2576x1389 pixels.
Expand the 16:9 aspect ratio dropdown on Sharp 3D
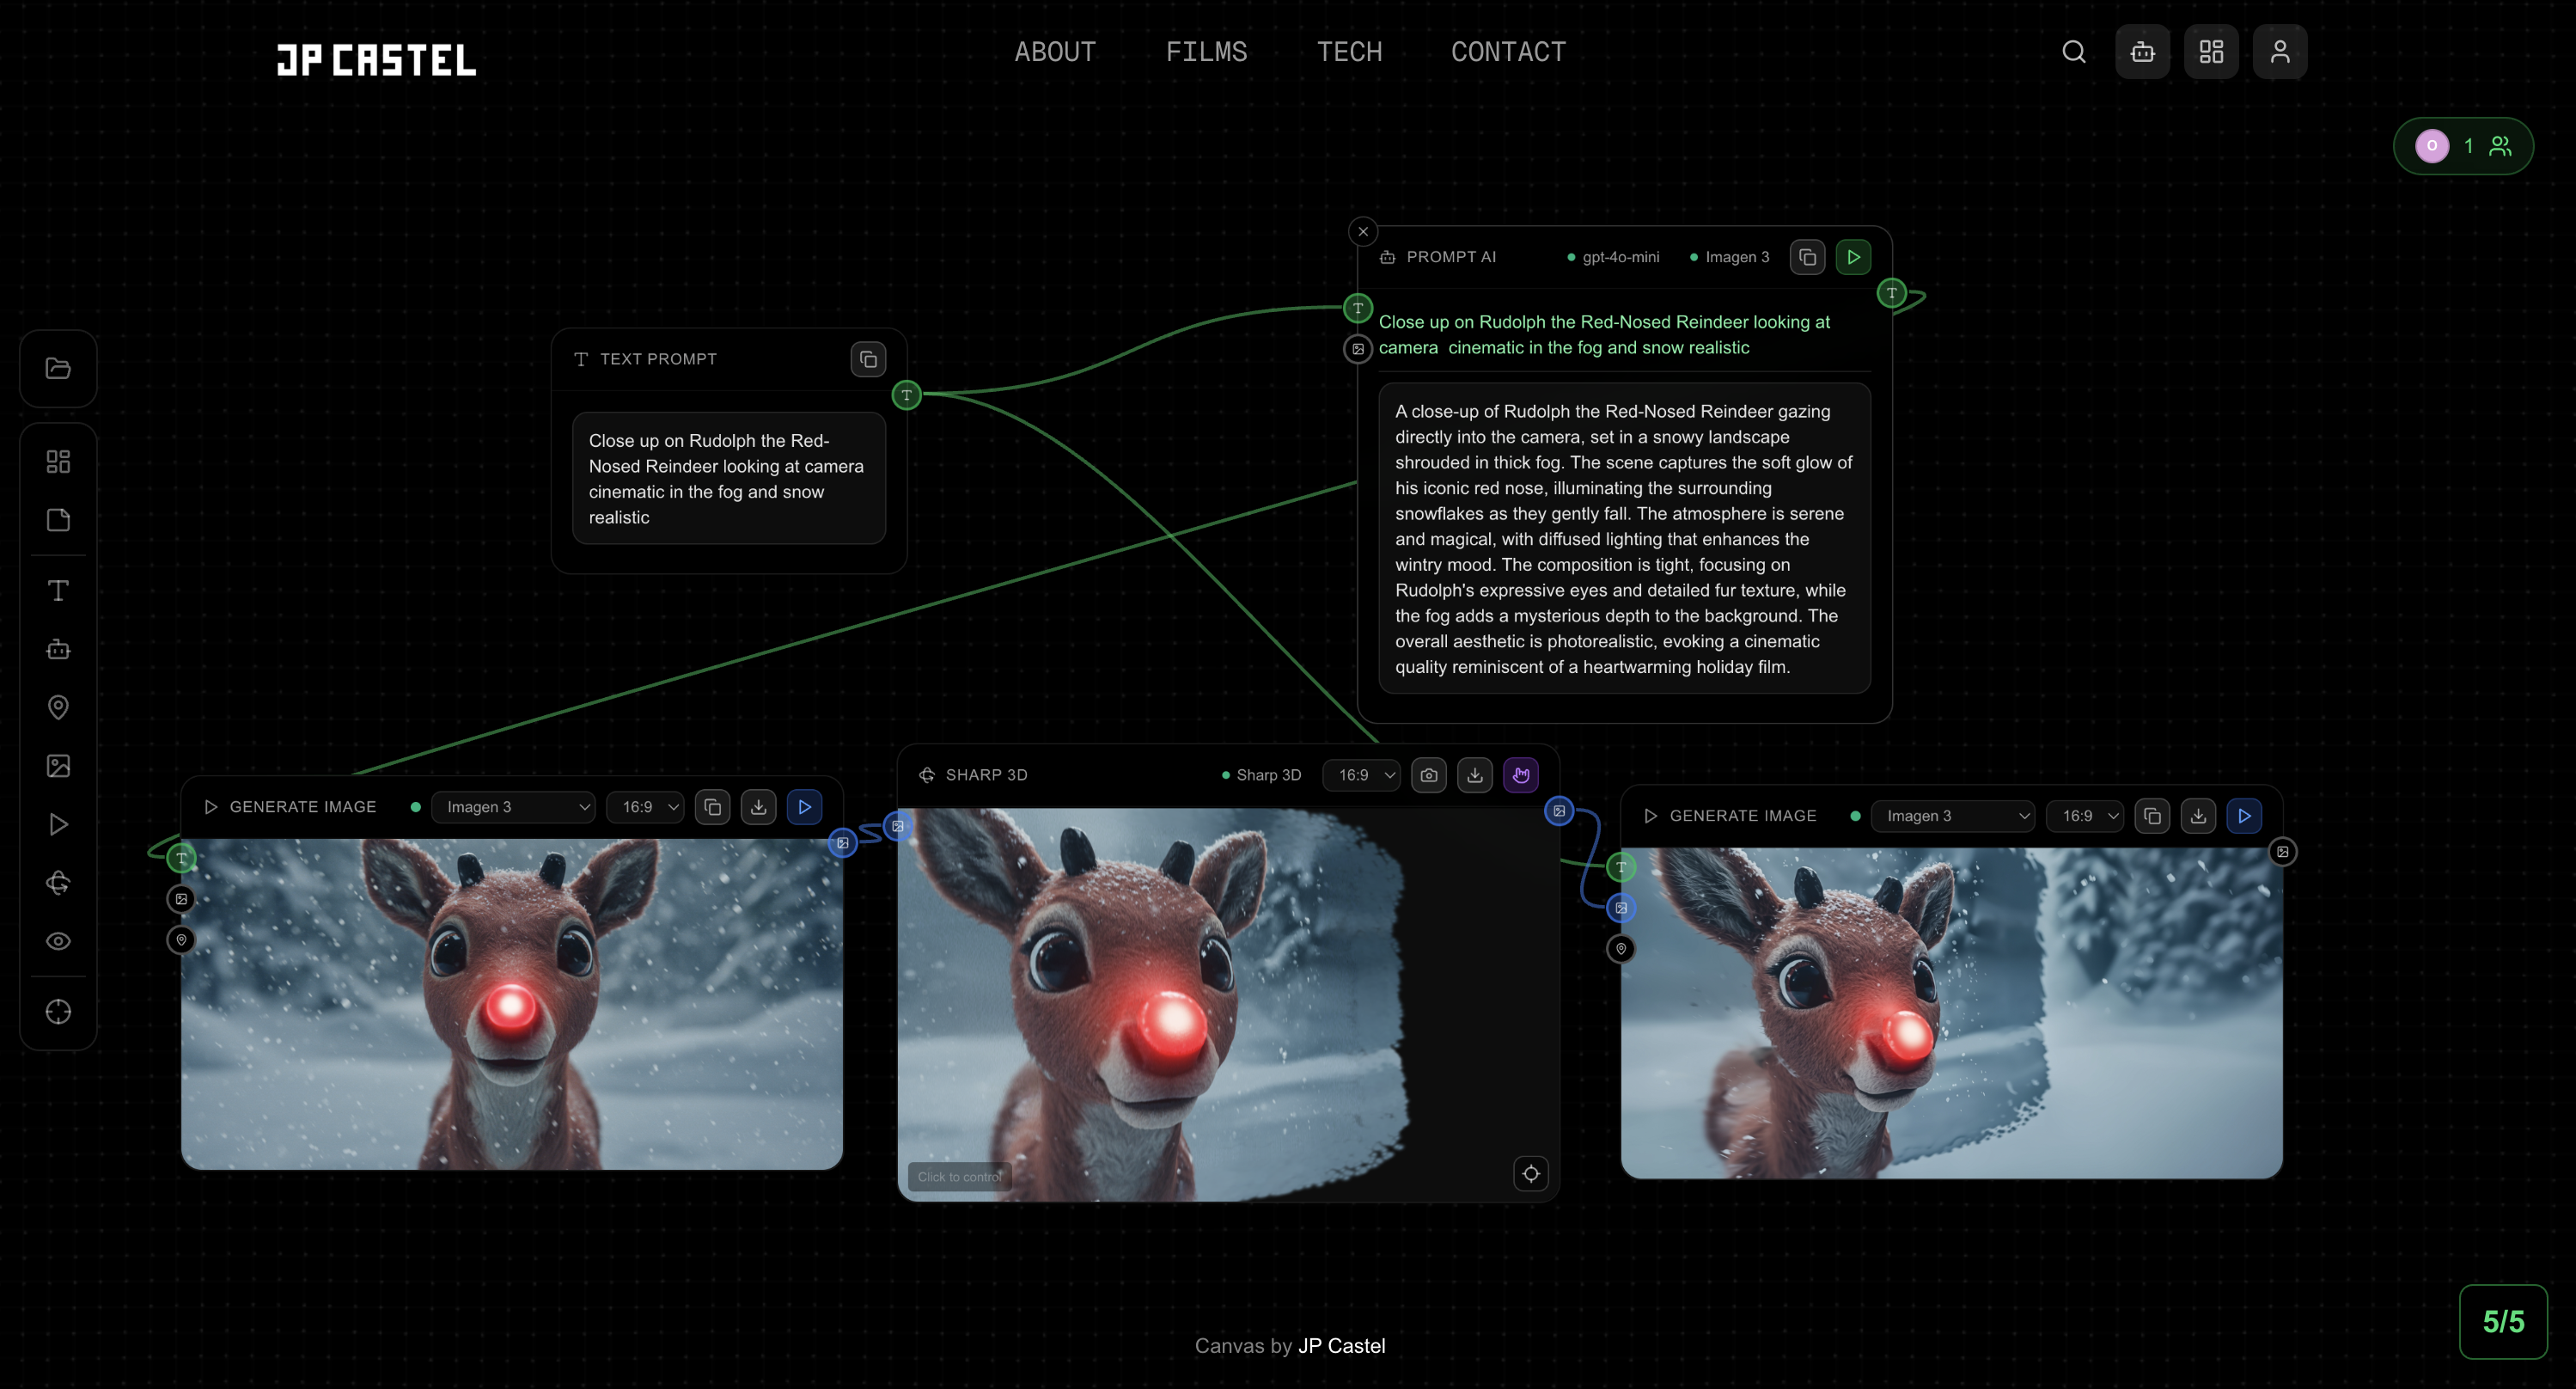(x=1360, y=775)
